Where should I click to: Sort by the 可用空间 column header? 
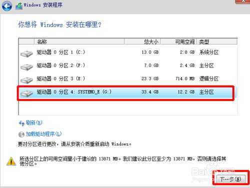[178, 41]
